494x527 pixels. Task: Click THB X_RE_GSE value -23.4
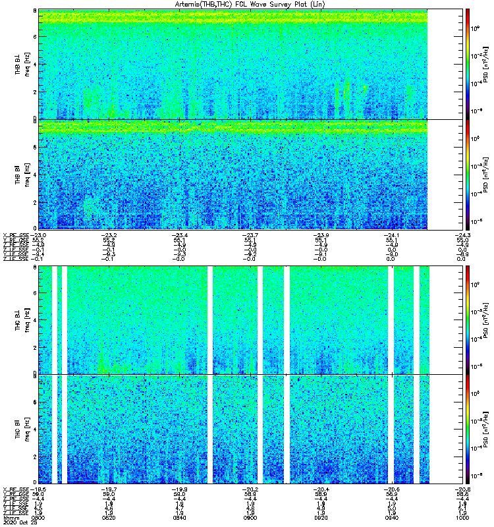179,235
